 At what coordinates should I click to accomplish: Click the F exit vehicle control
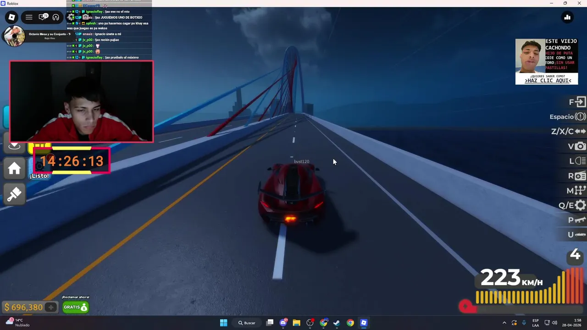coord(577,102)
